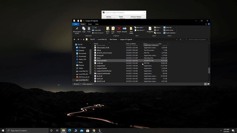Click the Paste icon in the ribbon

pyautogui.click(x=89, y=28)
